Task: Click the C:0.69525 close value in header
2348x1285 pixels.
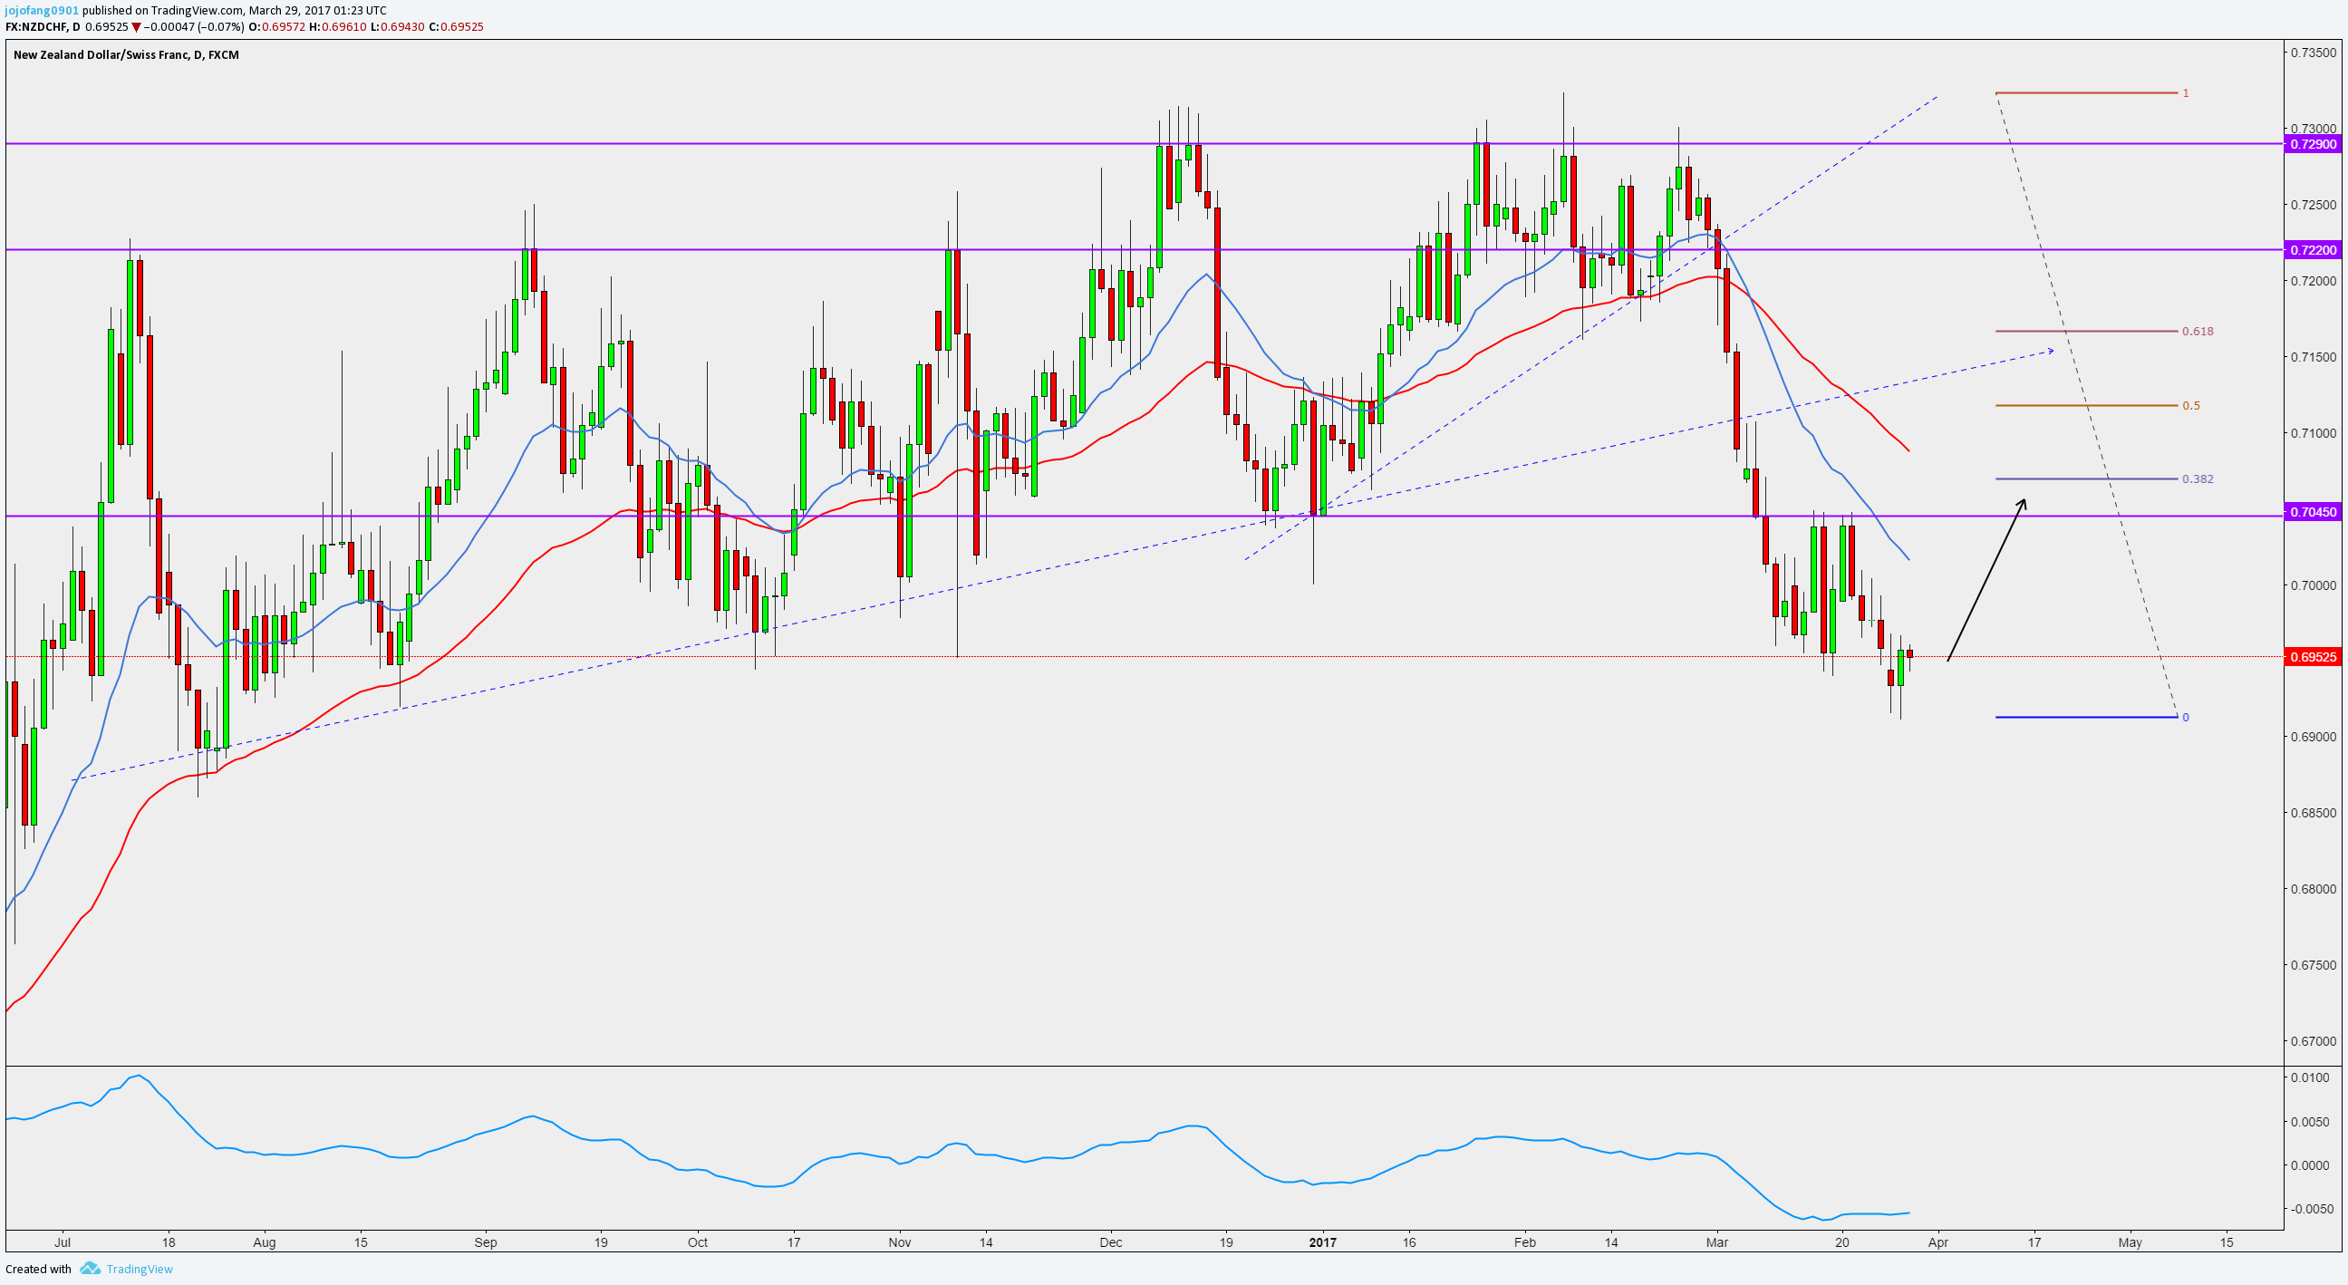Action: 457,27
